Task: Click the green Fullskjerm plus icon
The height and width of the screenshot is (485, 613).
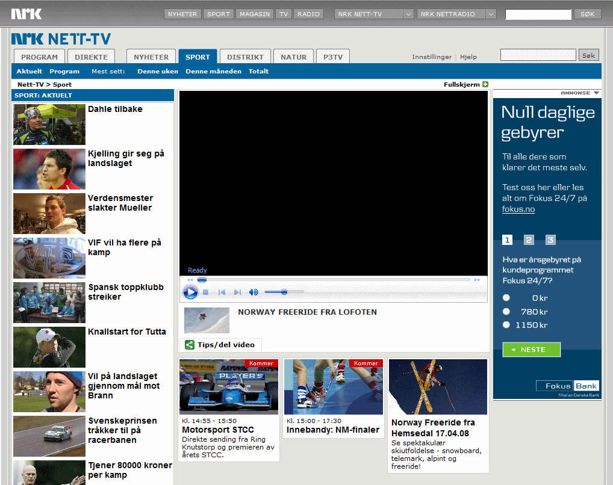Action: (485, 85)
